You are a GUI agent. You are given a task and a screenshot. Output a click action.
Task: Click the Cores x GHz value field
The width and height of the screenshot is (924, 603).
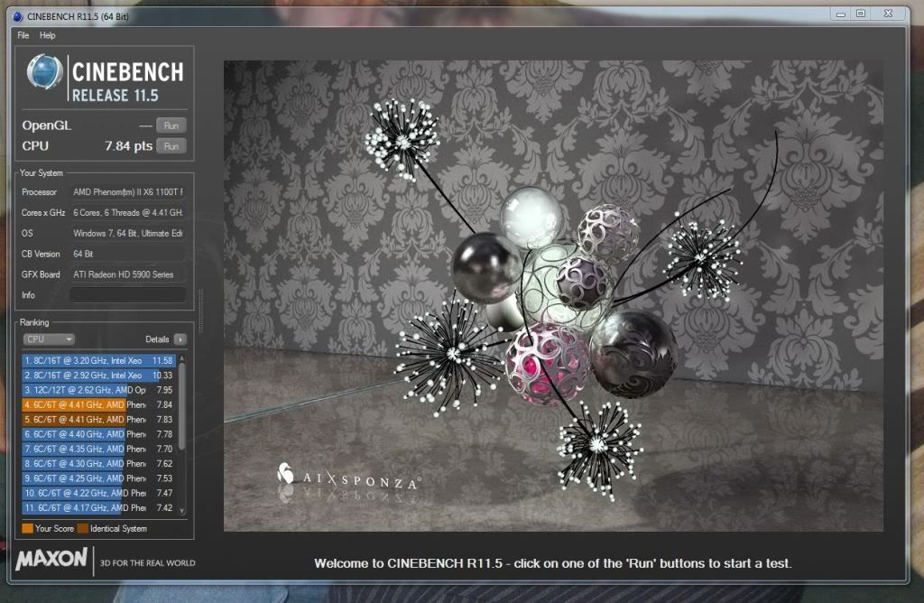click(x=128, y=212)
